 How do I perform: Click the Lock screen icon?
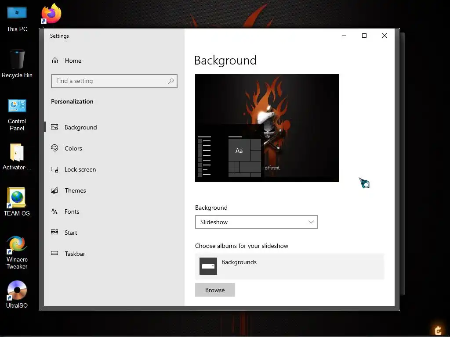pos(54,169)
